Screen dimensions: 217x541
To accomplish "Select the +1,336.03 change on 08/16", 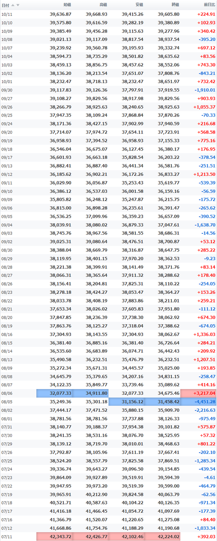I will coord(204,334).
